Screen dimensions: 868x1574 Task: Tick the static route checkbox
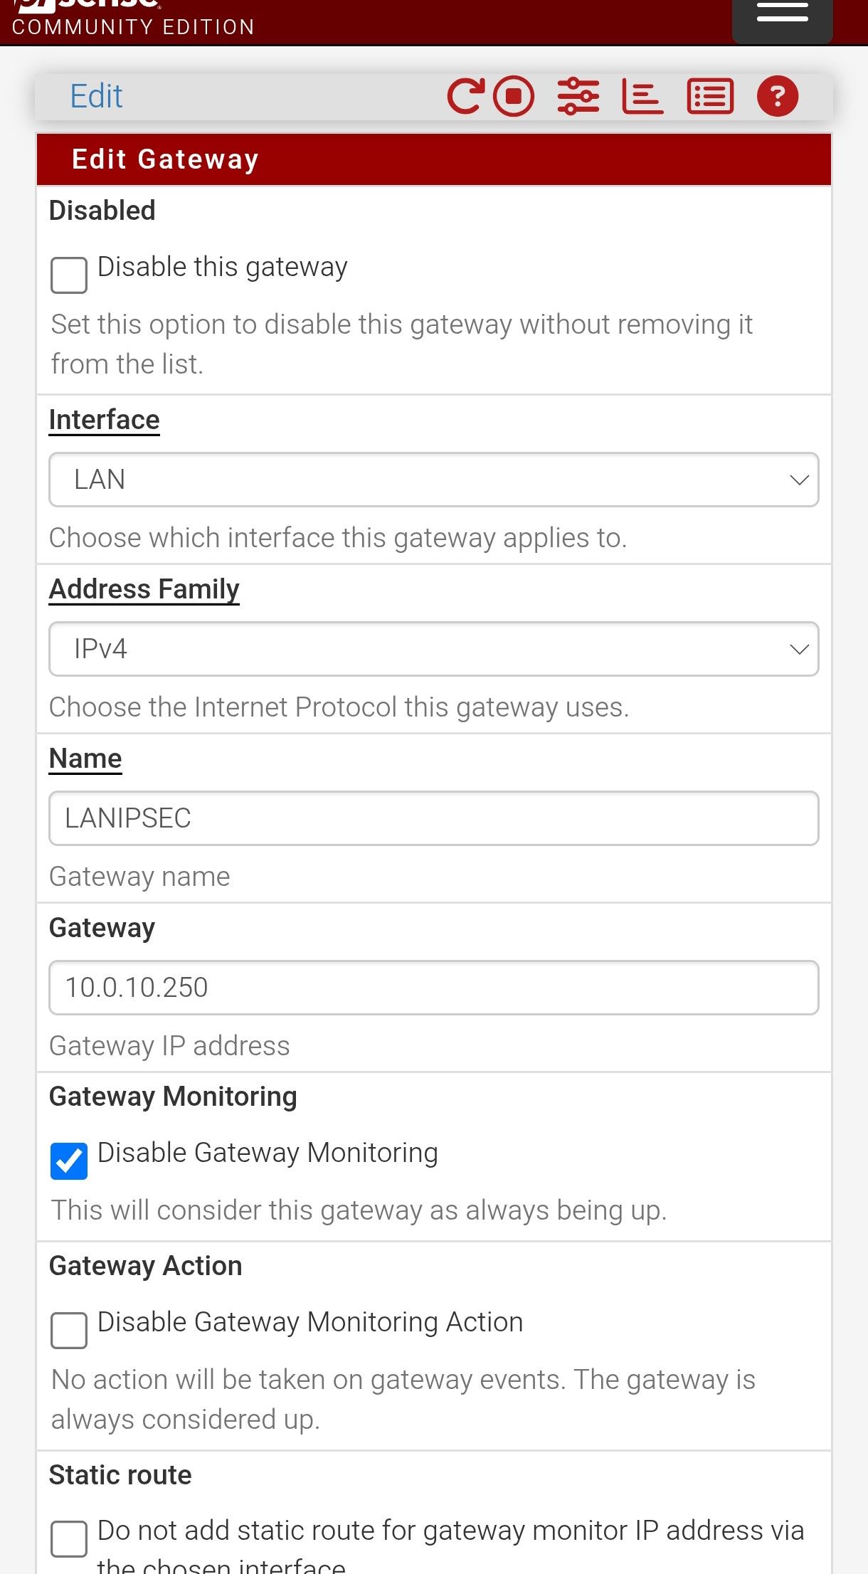coord(69,1538)
